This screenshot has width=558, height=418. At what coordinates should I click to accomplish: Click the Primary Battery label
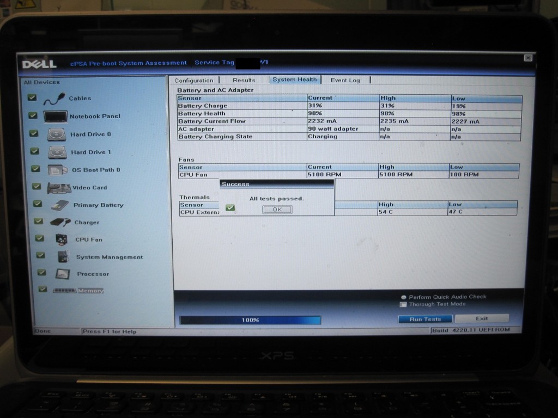tap(99, 205)
